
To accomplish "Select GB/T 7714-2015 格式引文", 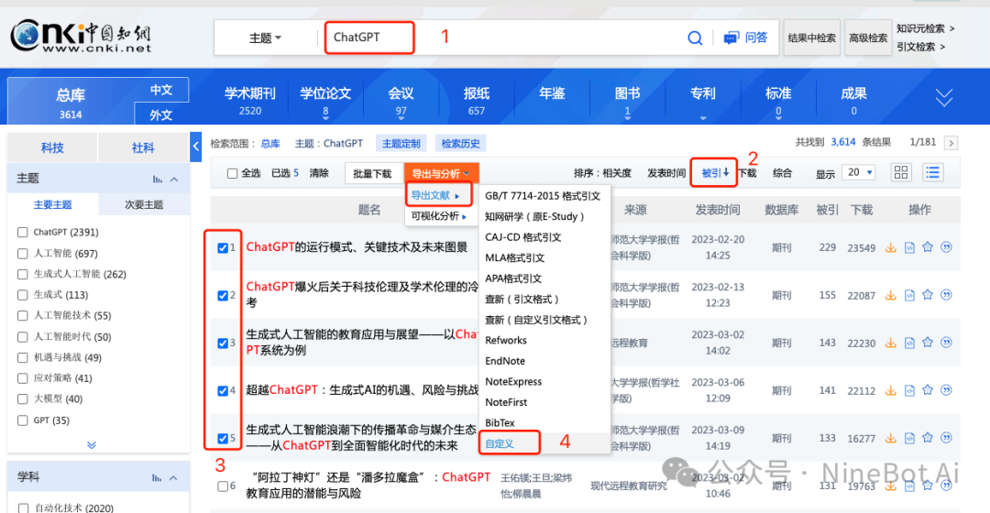I will pos(543,196).
